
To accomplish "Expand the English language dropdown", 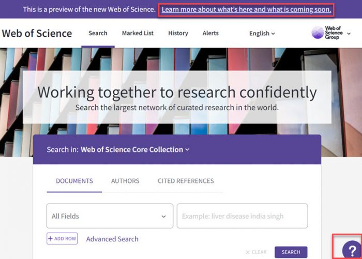I will (262, 33).
